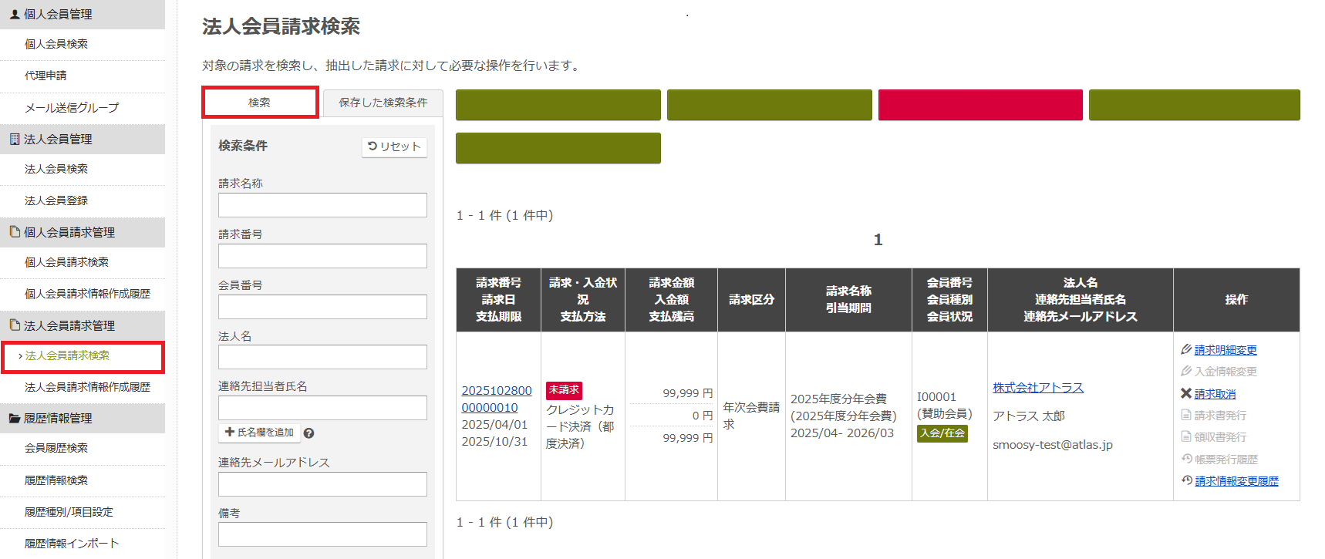This screenshot has width=1325, height=559.
Task: Open the 株式会社アトラス company link
Action: (1037, 387)
